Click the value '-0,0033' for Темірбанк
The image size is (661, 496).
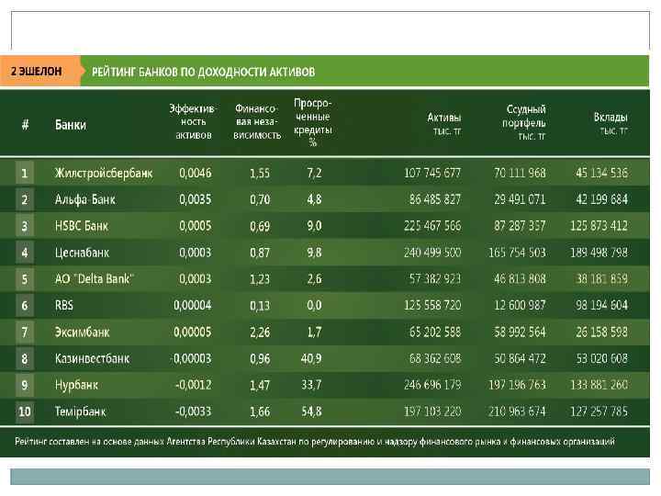point(193,411)
